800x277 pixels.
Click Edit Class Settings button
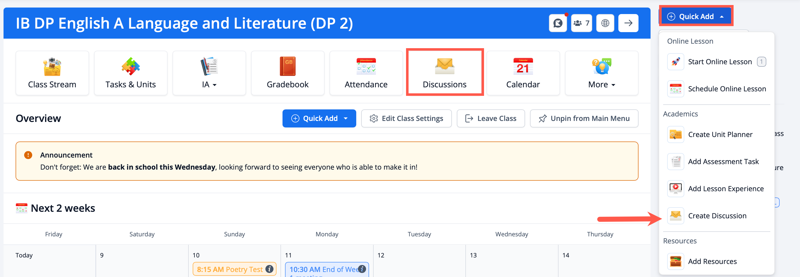point(406,118)
